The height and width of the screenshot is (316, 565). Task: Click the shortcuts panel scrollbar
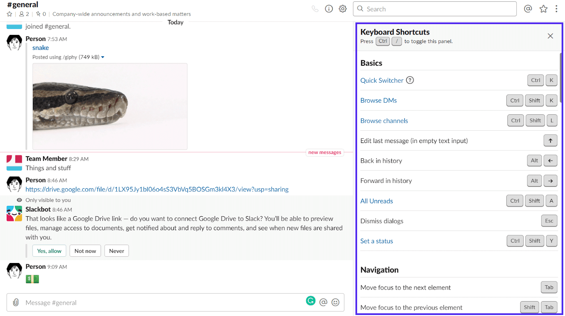coord(560,78)
